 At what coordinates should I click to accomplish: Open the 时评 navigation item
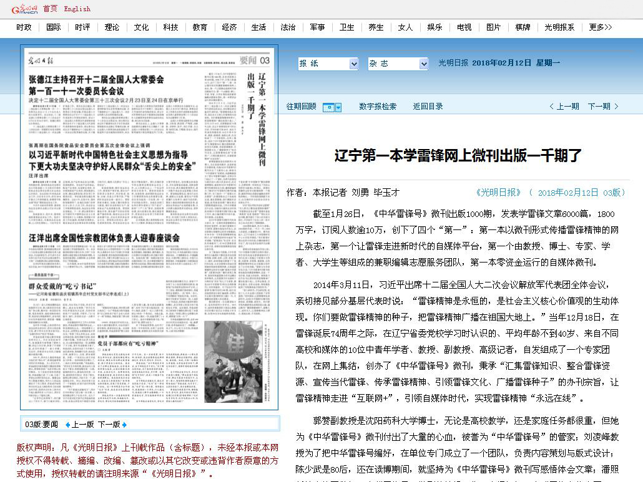click(x=82, y=27)
